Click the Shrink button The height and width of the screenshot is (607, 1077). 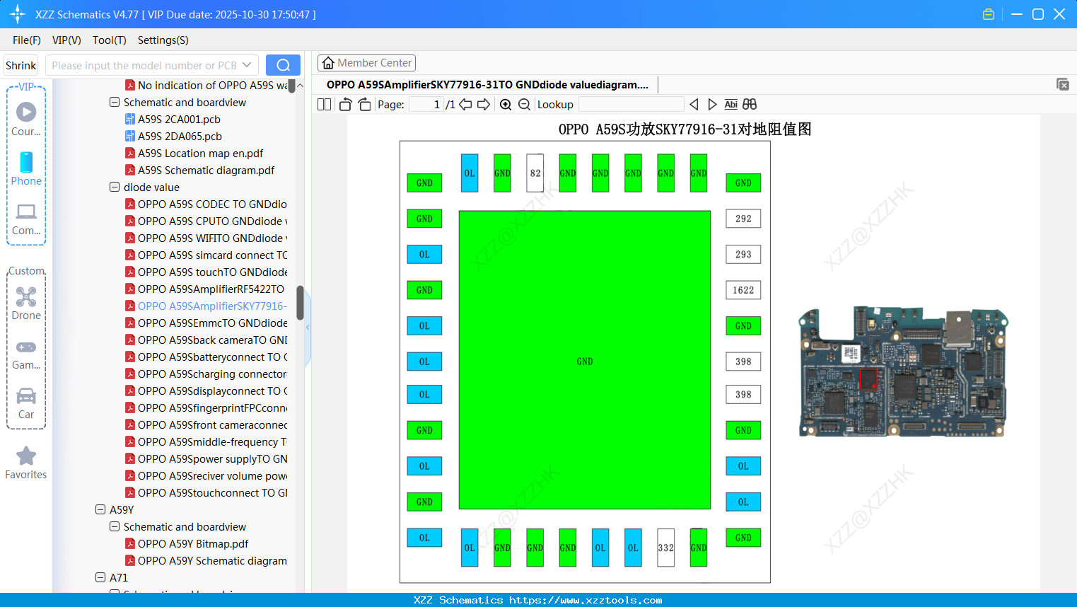pyautogui.click(x=21, y=64)
